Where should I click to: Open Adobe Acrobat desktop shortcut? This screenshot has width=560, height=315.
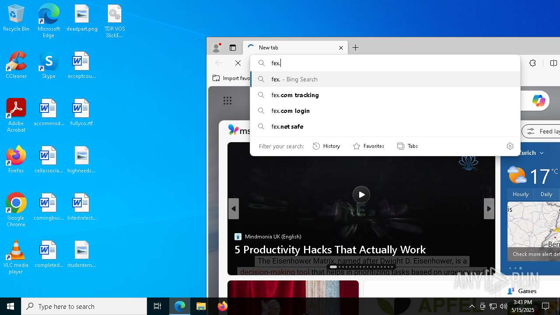pyautogui.click(x=16, y=115)
